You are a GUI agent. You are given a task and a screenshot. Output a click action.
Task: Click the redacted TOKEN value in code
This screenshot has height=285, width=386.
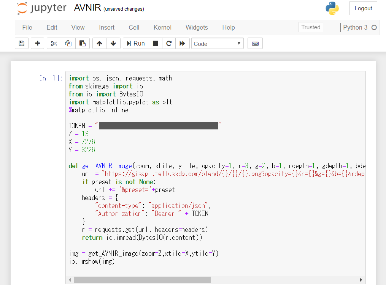pos(159,126)
